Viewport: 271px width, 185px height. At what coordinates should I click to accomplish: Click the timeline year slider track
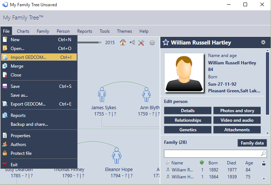(89, 42)
